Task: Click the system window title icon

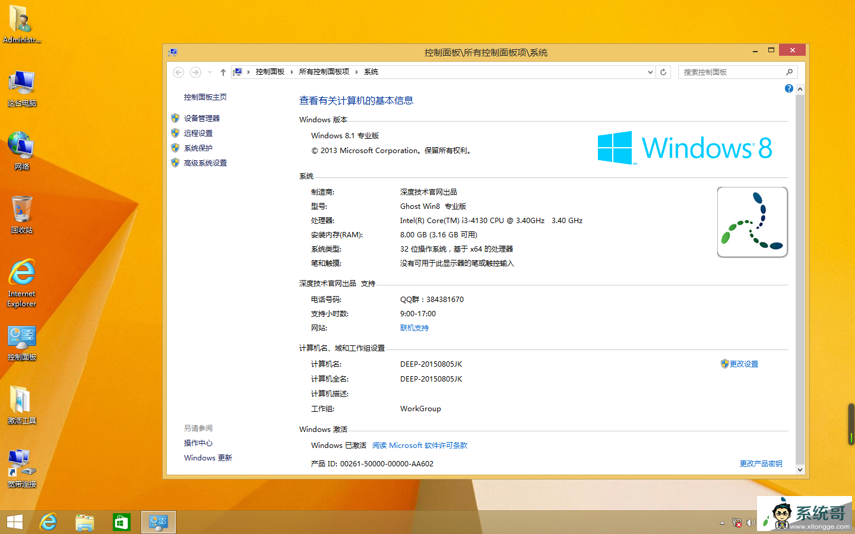Action: (x=173, y=52)
